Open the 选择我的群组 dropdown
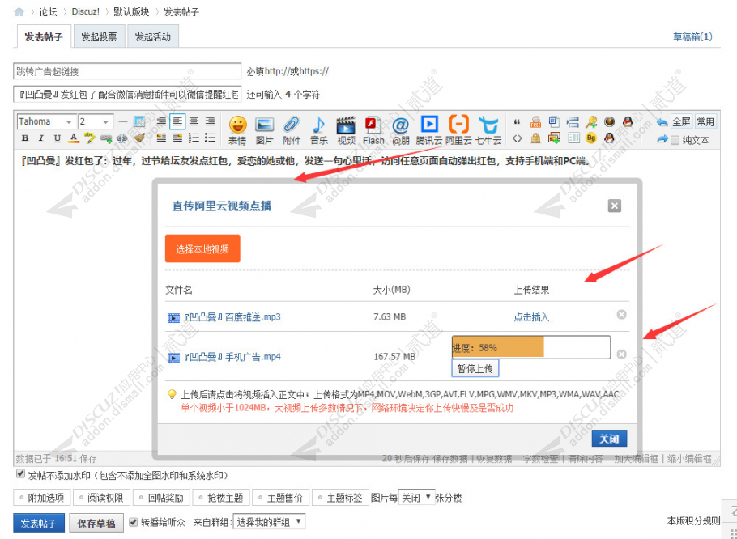Screen dimensions: 737x539 (270, 523)
